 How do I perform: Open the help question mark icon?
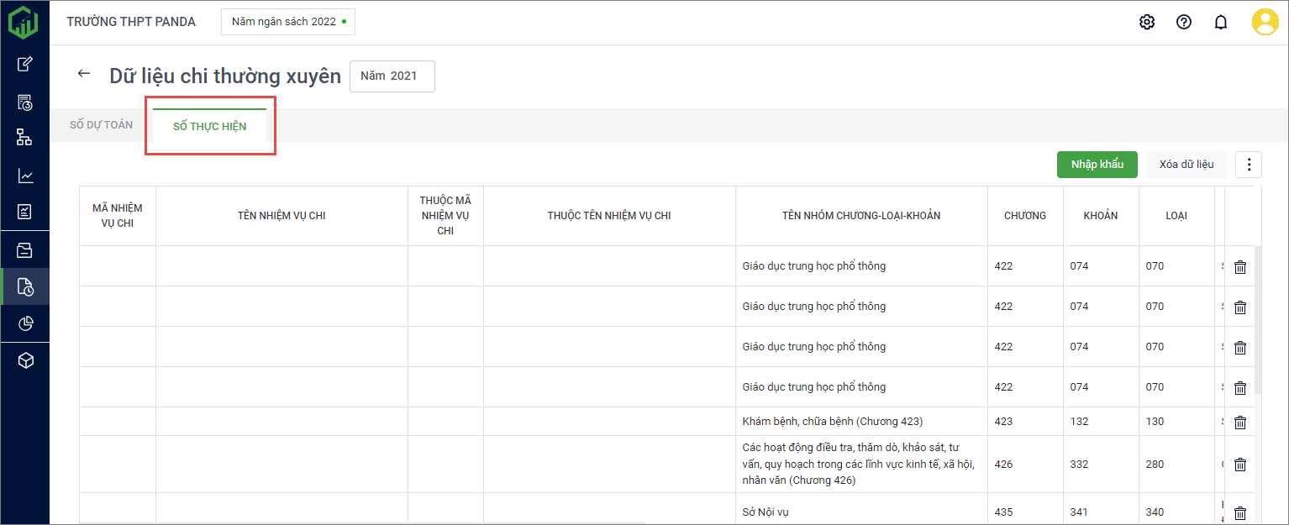(x=1183, y=22)
